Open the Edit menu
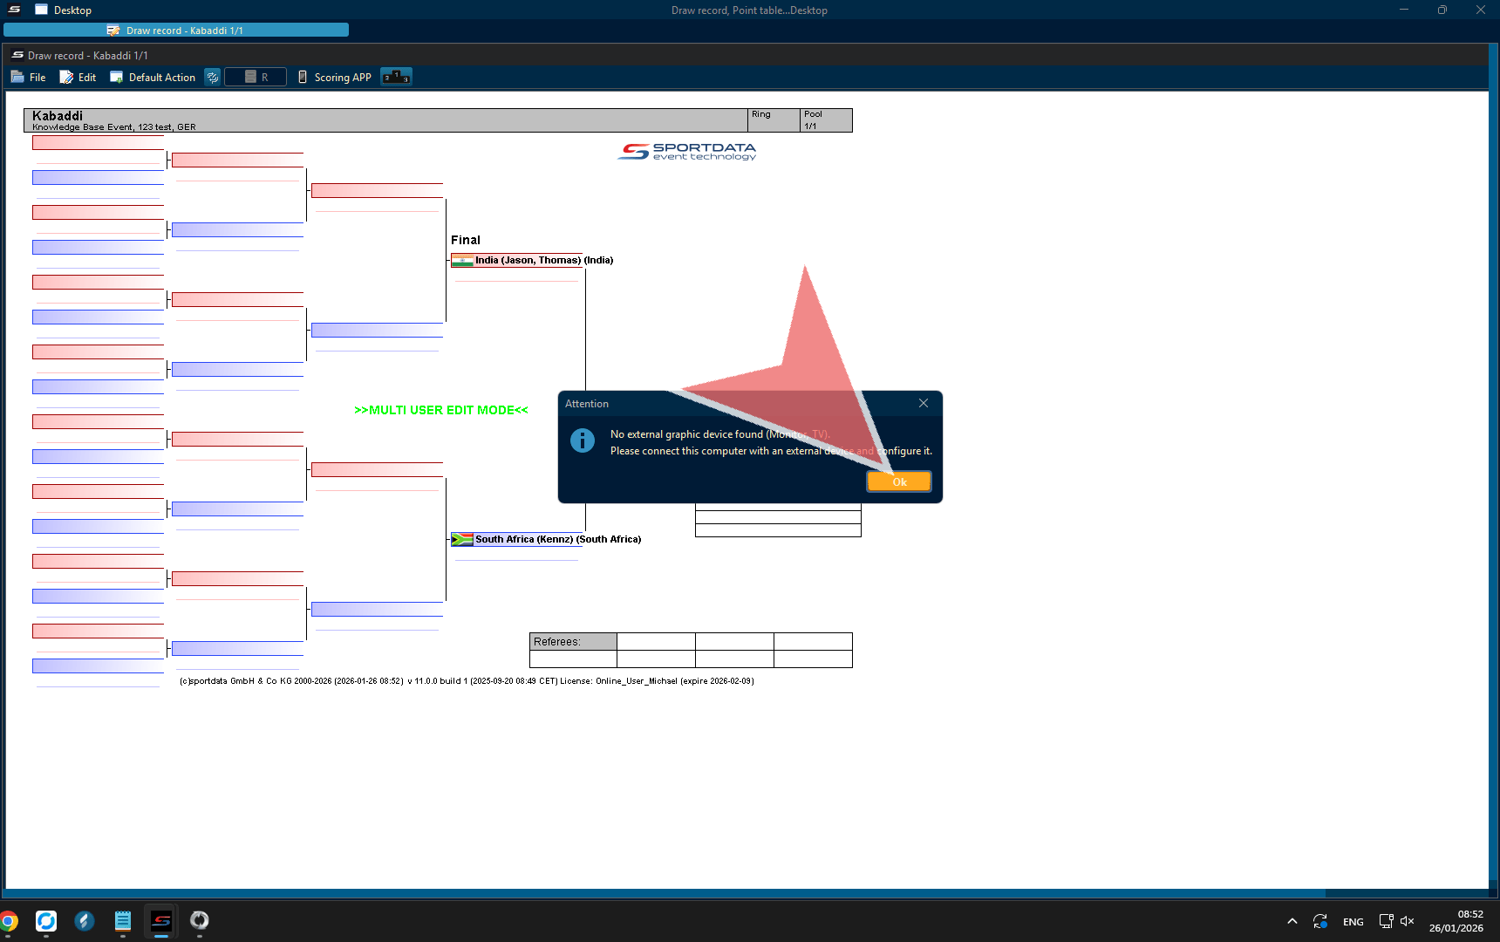Screen dimensions: 1500x942 pyautogui.click(x=78, y=78)
